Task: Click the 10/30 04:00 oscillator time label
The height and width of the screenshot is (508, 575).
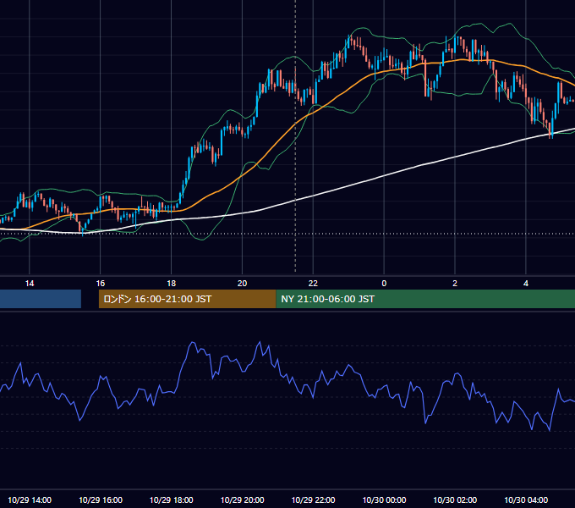Action: click(x=526, y=500)
